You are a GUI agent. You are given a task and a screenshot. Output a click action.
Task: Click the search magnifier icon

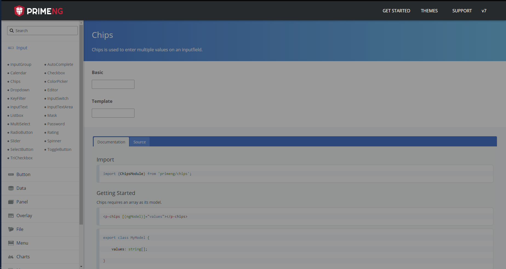coord(12,30)
